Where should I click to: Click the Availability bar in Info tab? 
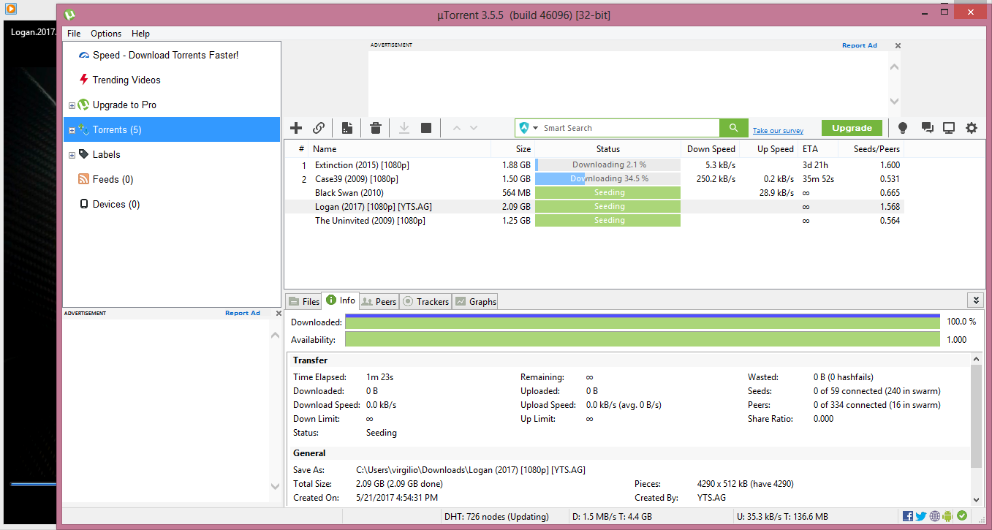tap(643, 339)
